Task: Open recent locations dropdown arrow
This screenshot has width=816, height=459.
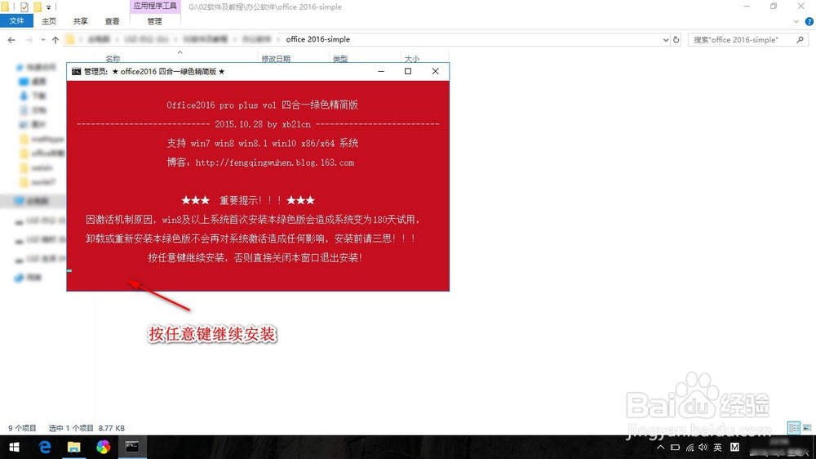Action: point(42,39)
